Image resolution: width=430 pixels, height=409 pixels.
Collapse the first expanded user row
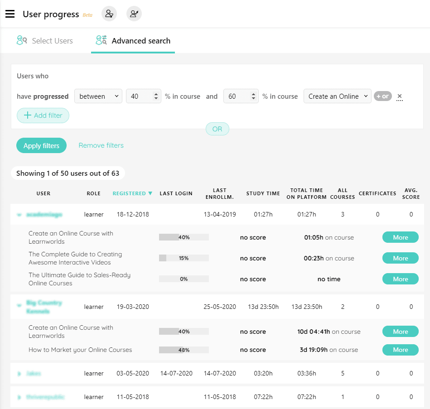point(19,215)
